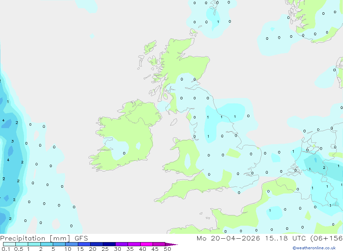Open the weatheronline.co.uk copyright link
Viewport: 343px width, 251px height.
click(314, 248)
